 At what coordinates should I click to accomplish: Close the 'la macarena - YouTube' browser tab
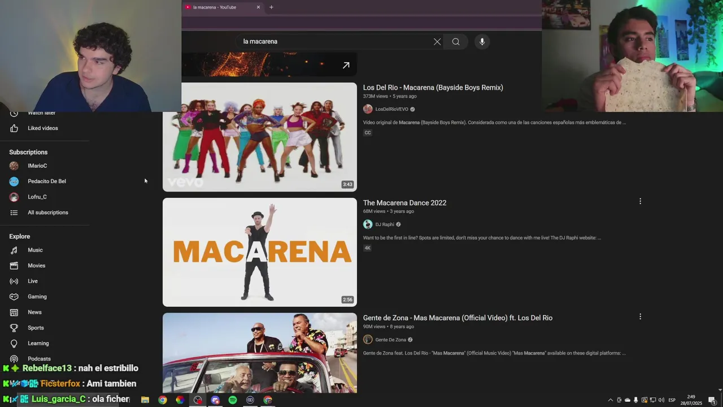point(258,7)
